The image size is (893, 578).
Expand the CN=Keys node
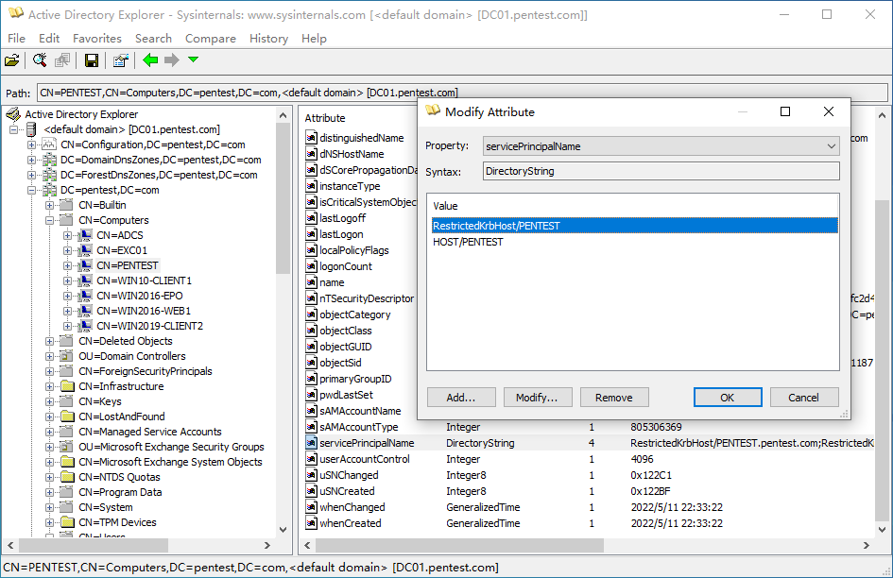tap(49, 401)
